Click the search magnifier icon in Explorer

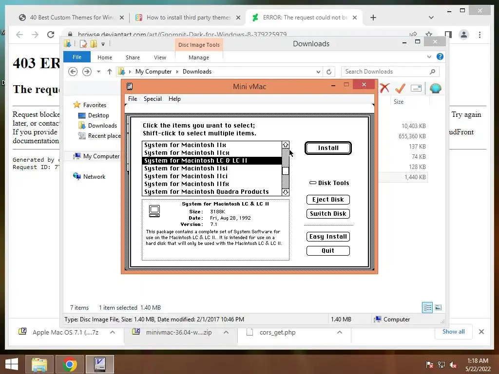coord(433,72)
